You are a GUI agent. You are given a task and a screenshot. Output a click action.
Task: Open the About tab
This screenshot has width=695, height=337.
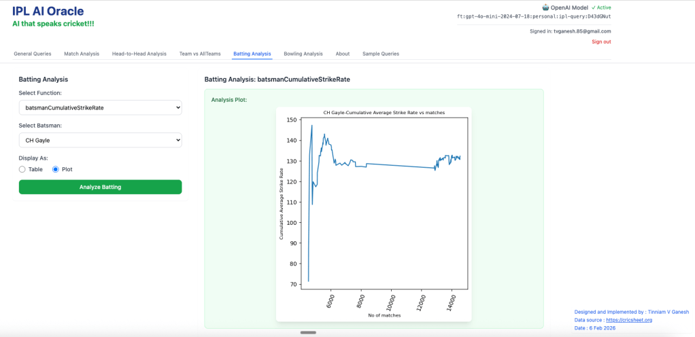click(343, 54)
